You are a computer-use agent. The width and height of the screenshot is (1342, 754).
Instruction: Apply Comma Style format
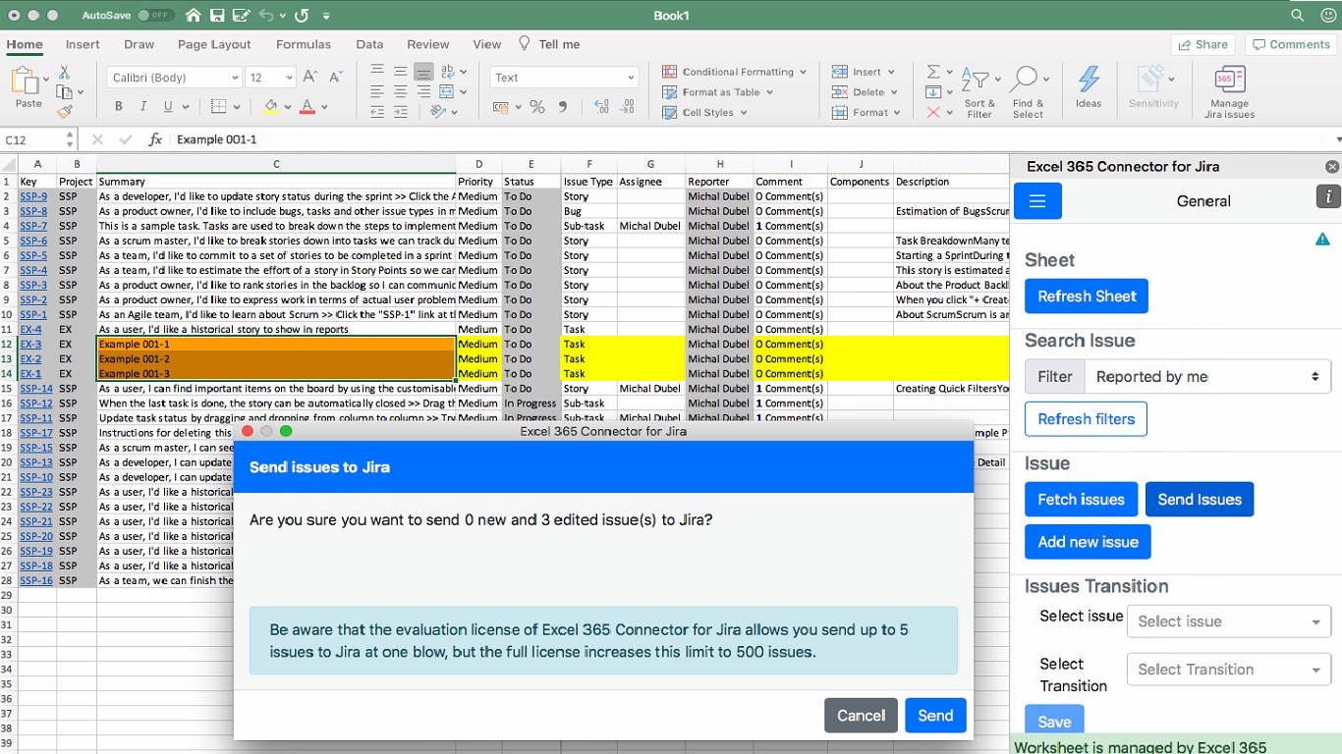coord(563,107)
